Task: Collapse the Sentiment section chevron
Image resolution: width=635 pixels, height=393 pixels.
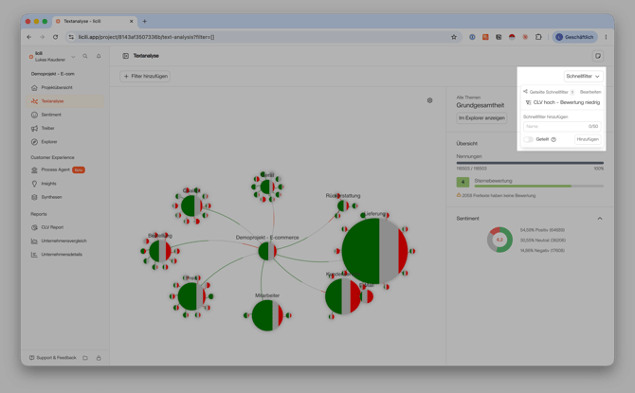Action: (600, 219)
